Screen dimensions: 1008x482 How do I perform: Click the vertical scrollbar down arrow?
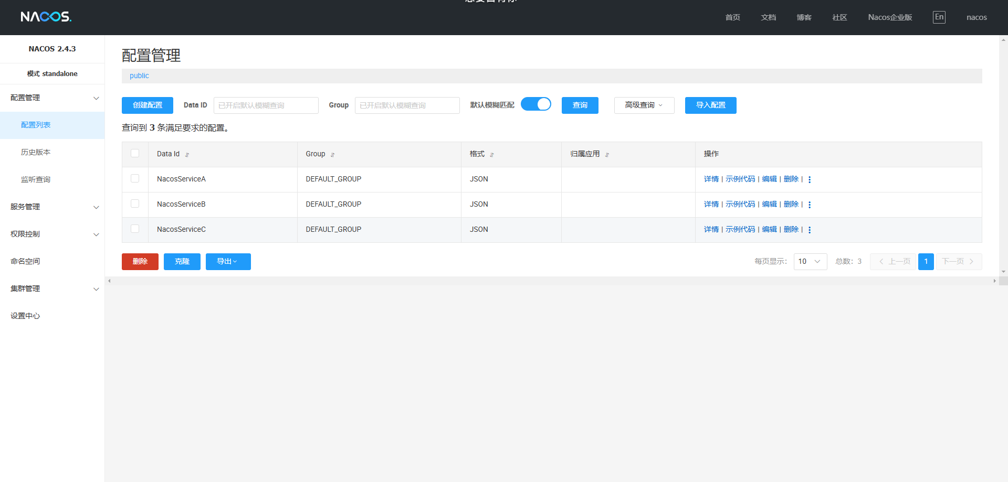1003,272
